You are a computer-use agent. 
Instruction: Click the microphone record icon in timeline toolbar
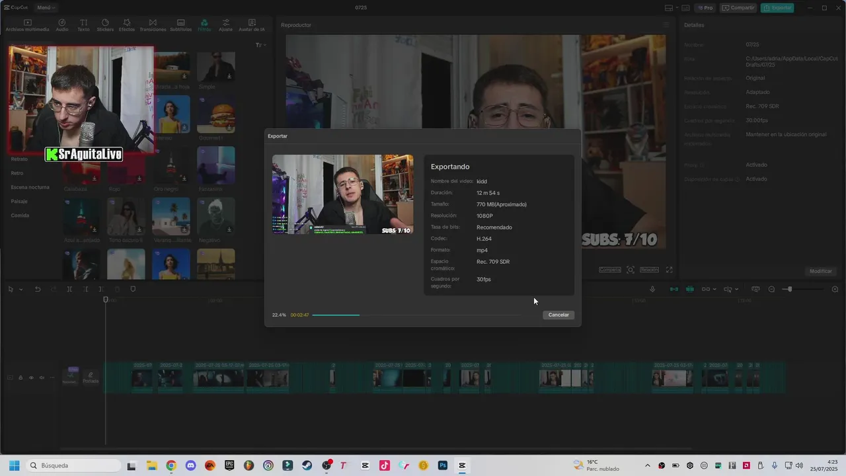[x=652, y=289]
